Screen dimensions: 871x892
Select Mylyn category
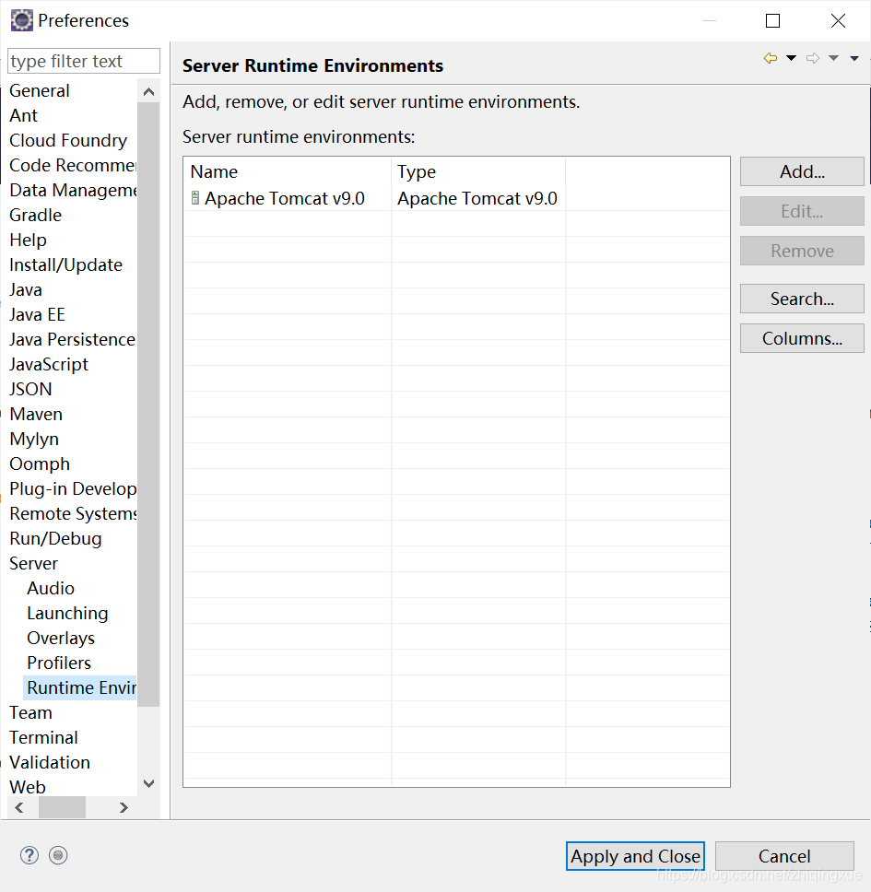[x=34, y=440]
